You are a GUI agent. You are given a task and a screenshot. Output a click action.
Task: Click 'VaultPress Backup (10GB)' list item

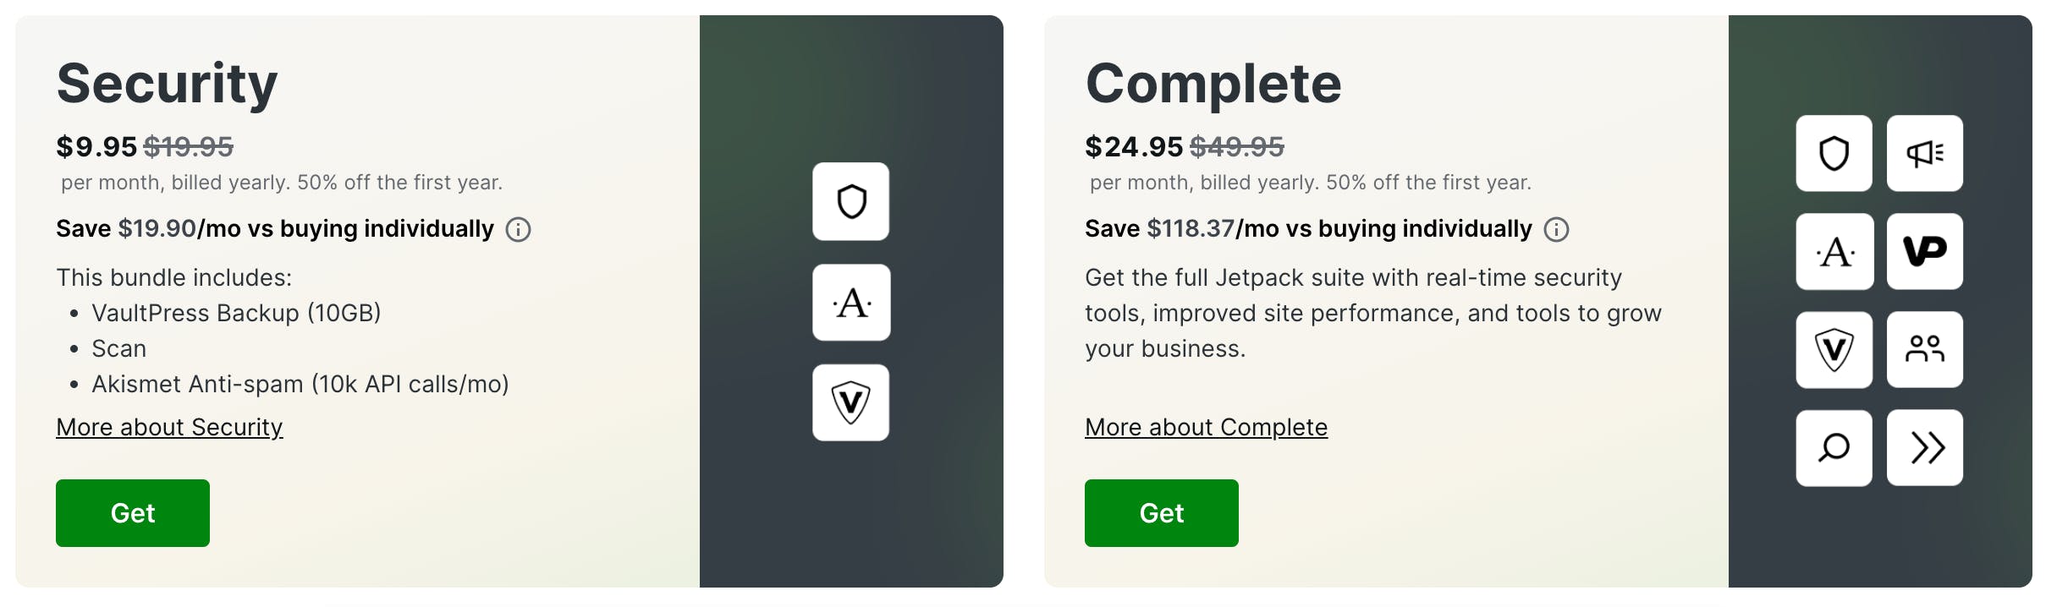coord(236,314)
